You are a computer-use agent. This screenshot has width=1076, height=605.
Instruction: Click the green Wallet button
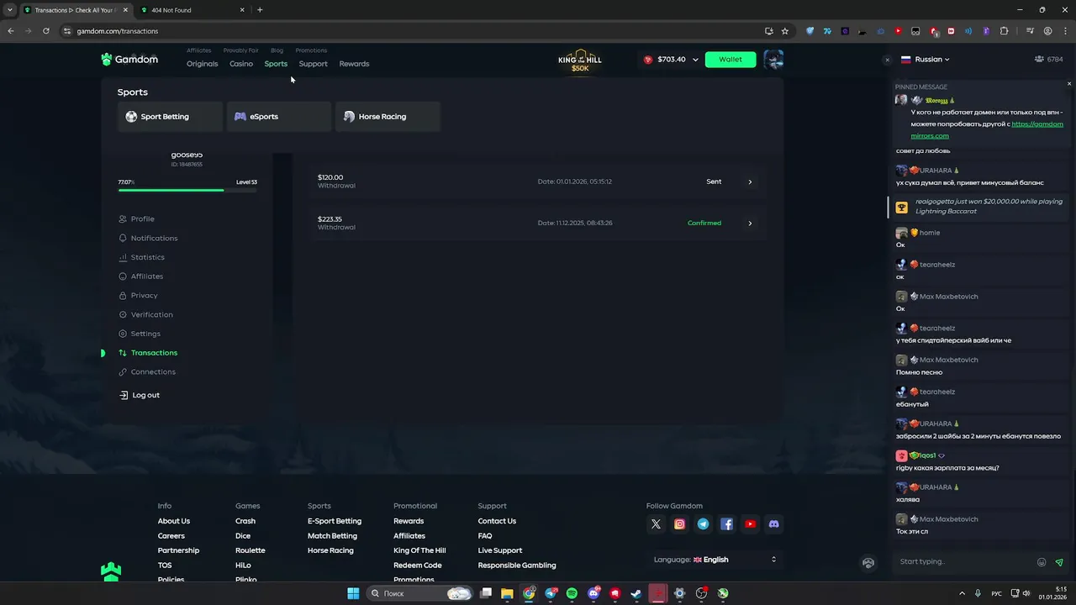point(731,60)
